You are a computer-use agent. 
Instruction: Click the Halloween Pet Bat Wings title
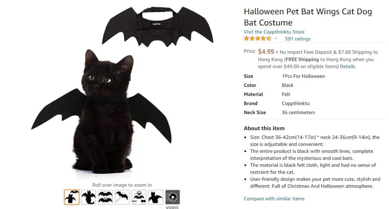click(x=308, y=17)
